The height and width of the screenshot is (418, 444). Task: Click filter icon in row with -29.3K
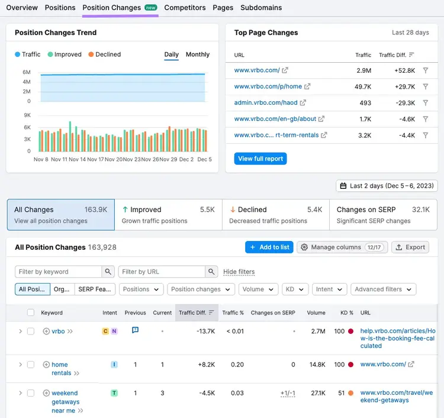(425, 103)
